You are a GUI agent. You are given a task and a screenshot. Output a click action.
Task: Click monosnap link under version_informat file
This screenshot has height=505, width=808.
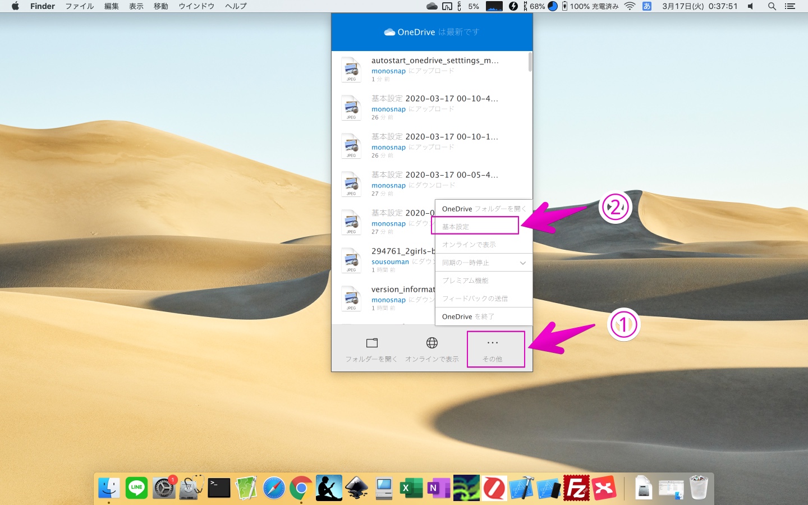[388, 300]
